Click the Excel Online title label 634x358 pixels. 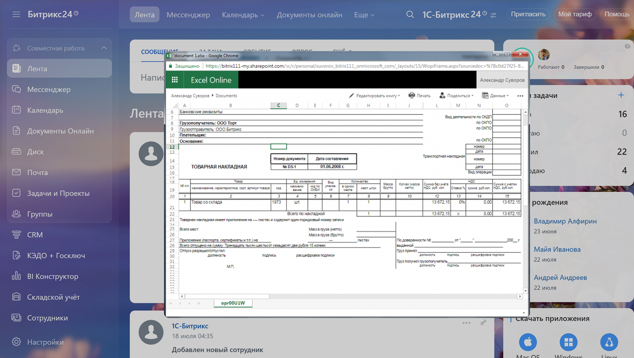pos(211,80)
